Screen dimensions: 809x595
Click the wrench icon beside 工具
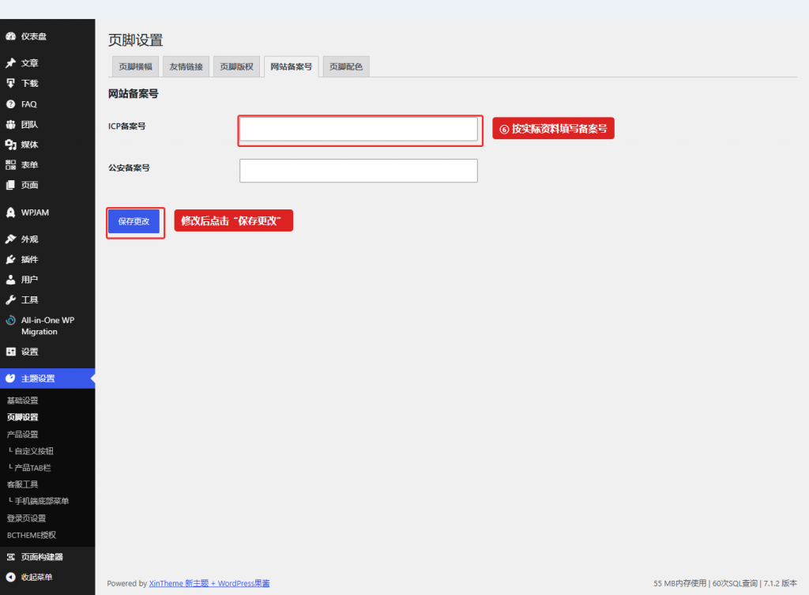pos(10,299)
